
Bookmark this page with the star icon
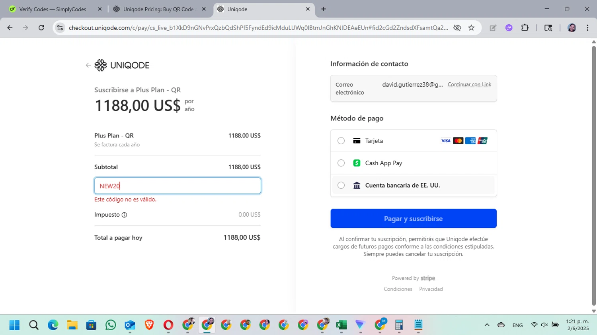pyautogui.click(x=472, y=28)
